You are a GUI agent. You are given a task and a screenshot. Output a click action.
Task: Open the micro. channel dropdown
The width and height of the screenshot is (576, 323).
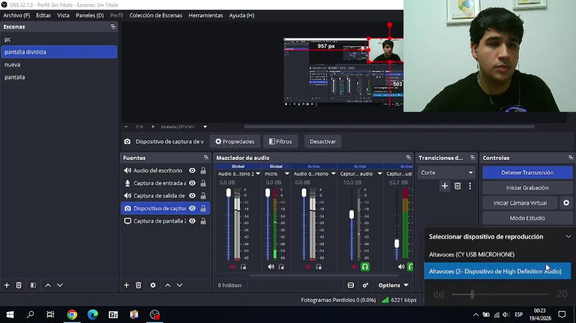287,174
